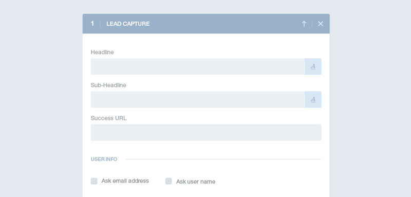Click into the Success URL field
Viewport: 411px width, 197px height.
click(206, 133)
